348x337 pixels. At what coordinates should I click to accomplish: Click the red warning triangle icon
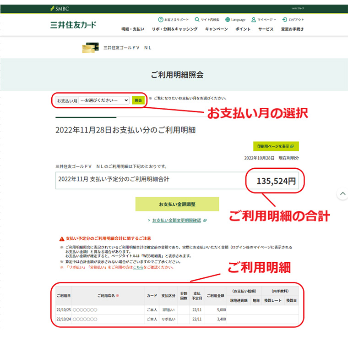pos(62,239)
